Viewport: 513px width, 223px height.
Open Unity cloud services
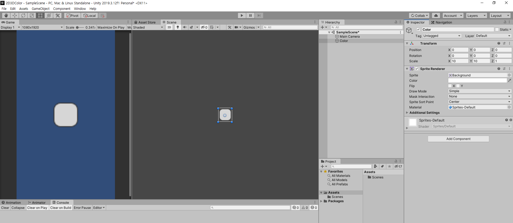pos(436,15)
